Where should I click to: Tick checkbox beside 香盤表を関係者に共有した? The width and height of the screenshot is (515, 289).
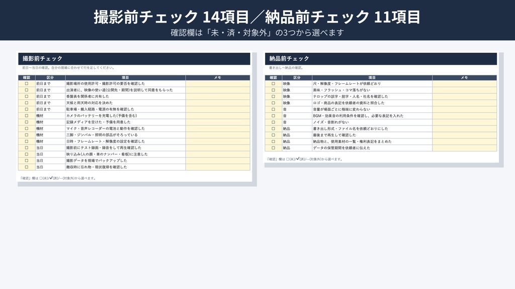tap(27, 96)
